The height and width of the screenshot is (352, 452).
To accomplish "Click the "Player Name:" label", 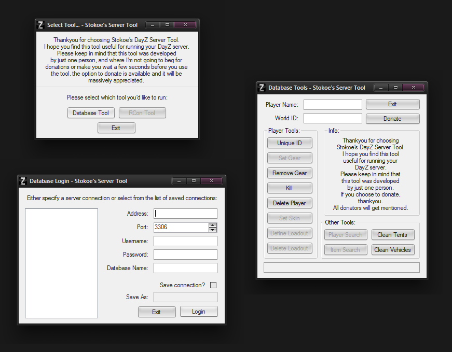I will [282, 105].
